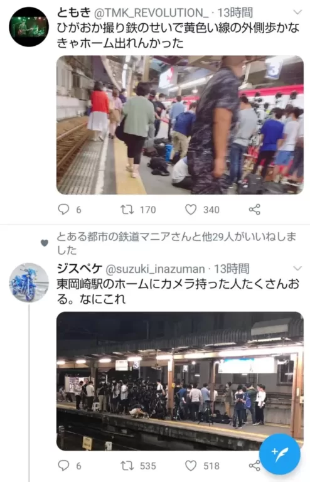
Task: Reply to ジスペケ's tweet with comment icon
Action: pyautogui.click(x=63, y=466)
